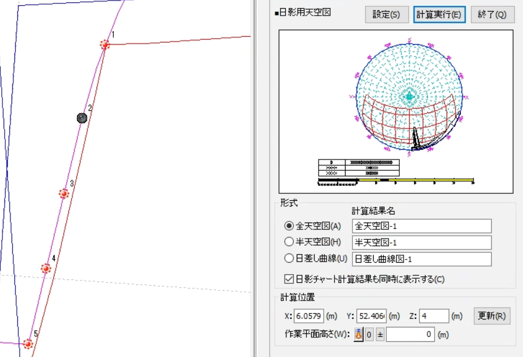Click the 全天空図-1 result name field
This screenshot has width=523, height=357.
422,226
